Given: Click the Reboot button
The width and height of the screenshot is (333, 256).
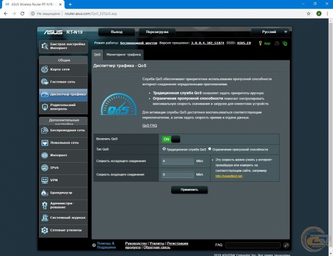Looking at the screenshot, I should click(157, 32).
